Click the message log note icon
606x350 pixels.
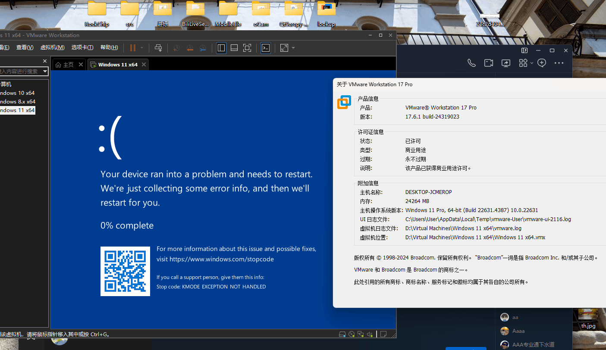(x=383, y=334)
